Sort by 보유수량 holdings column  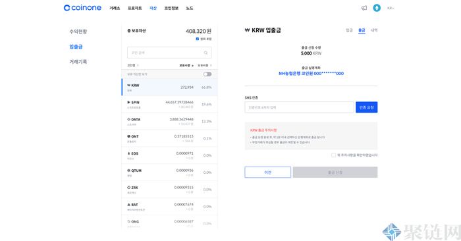[x=186, y=65]
